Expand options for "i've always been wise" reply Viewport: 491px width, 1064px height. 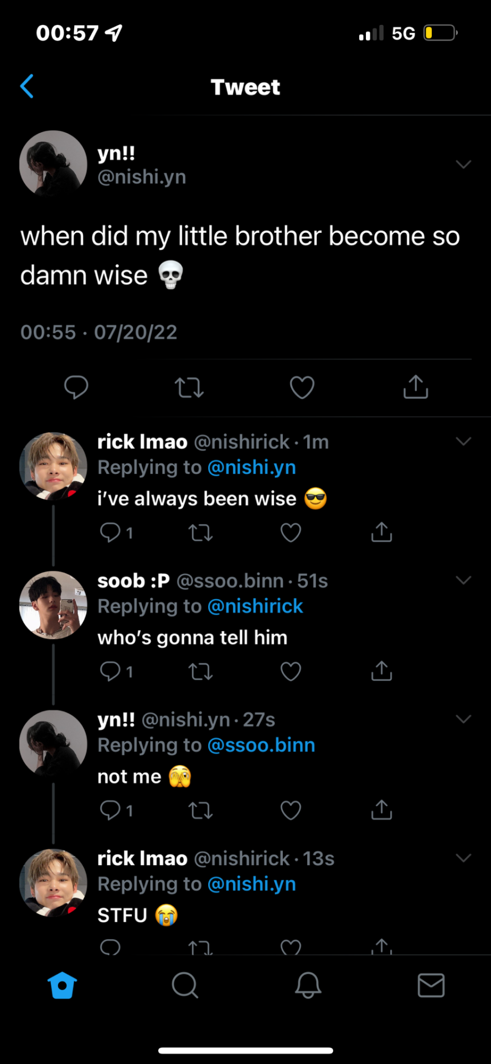(x=463, y=441)
